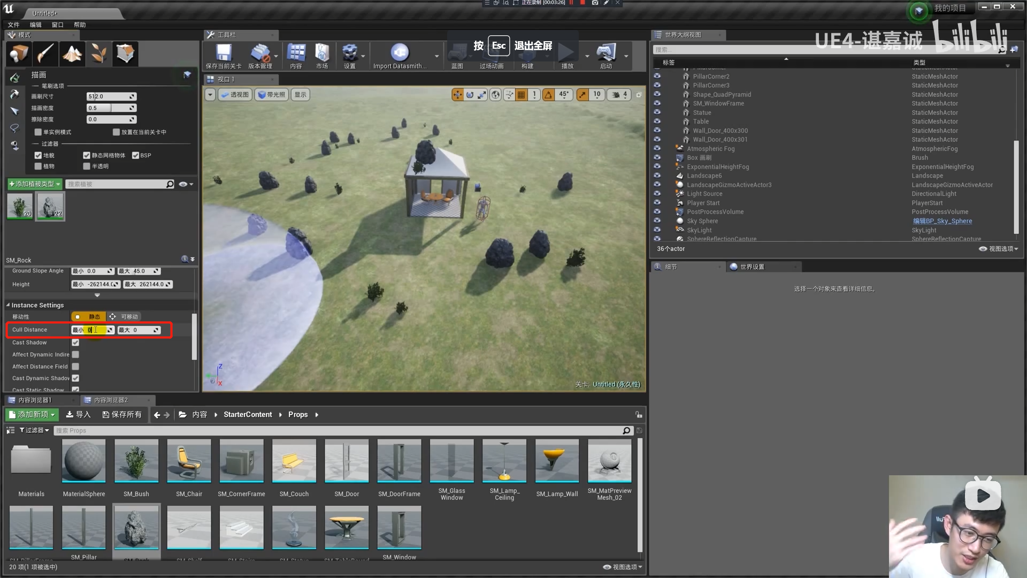Enable the Single Instance Mode checkbox
Screen dimensions: 1027x578
[38, 132]
